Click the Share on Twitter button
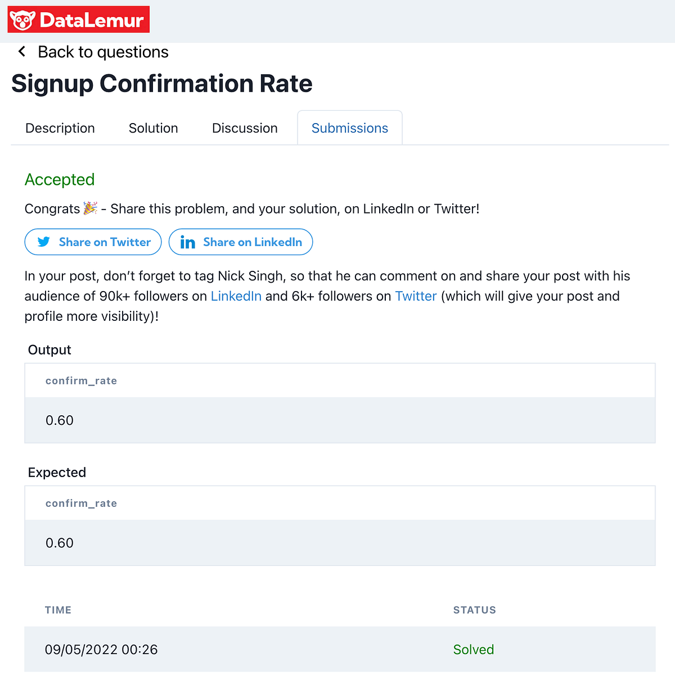This screenshot has height=676, width=675. (x=92, y=242)
